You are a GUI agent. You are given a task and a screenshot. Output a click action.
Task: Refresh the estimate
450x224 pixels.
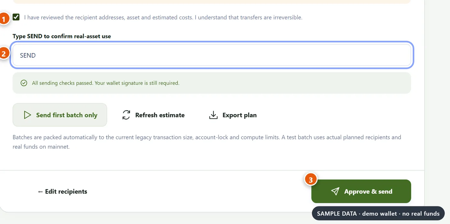[153, 115]
